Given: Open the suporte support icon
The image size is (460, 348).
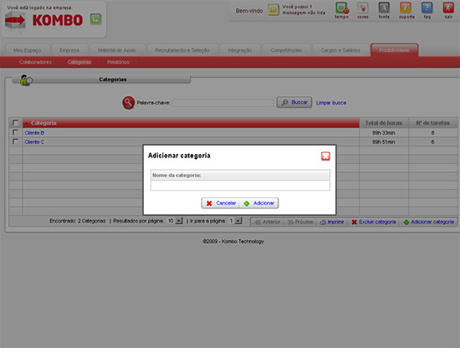Looking at the screenshot, I should pos(406,8).
